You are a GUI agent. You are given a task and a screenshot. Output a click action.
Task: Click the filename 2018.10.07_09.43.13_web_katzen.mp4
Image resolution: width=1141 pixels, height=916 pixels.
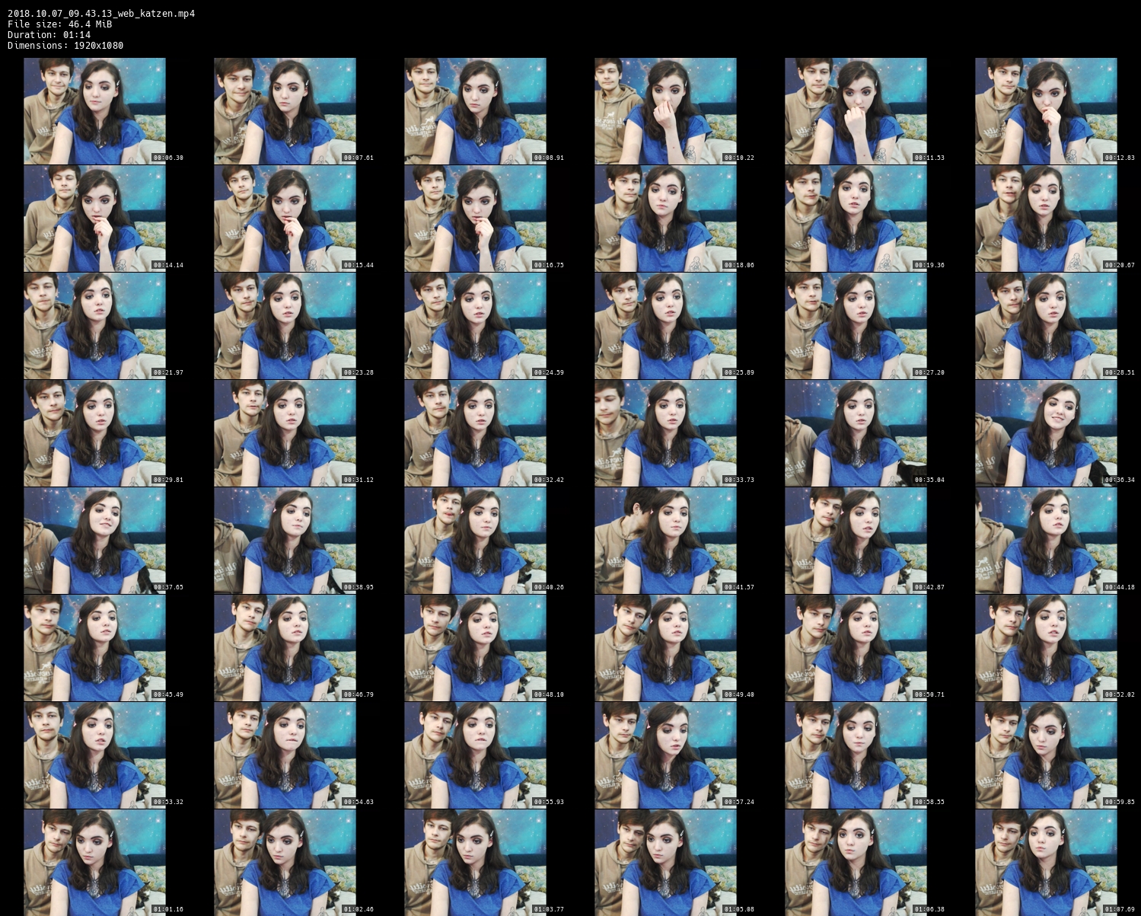click(x=101, y=14)
